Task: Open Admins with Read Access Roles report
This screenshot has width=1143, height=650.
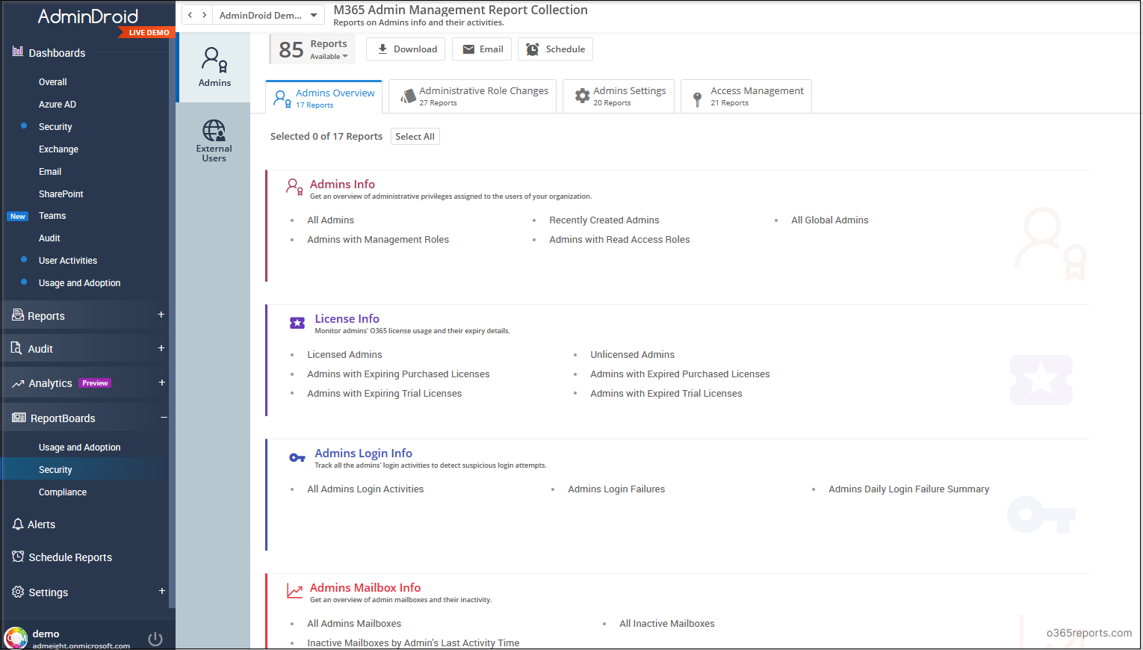Action: click(619, 239)
